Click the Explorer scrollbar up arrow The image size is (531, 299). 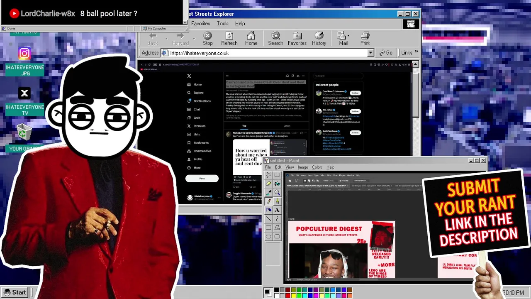(x=415, y=64)
